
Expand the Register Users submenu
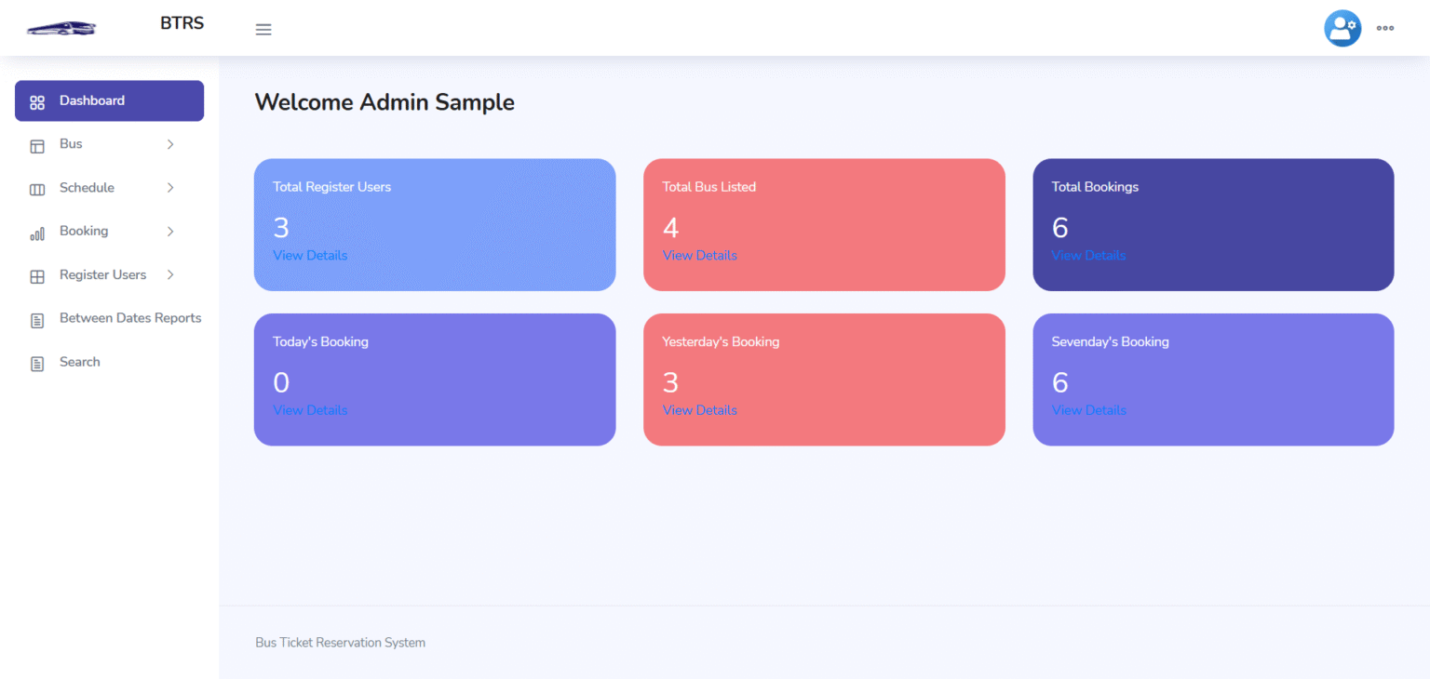169,274
